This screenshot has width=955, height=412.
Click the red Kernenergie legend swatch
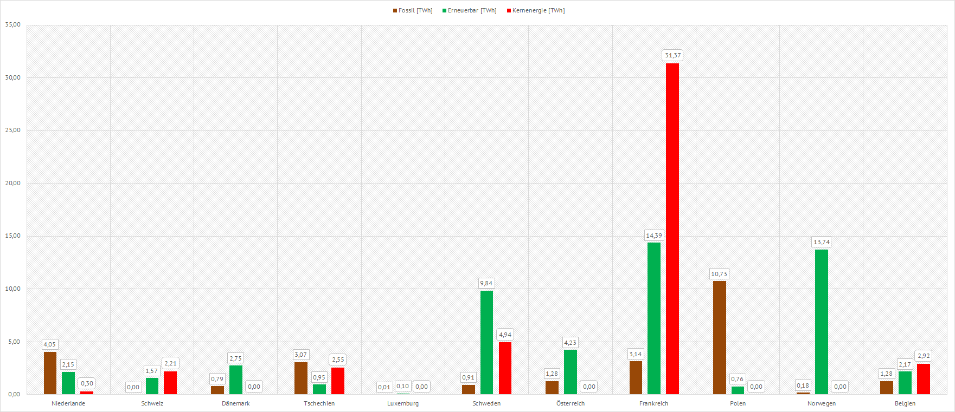click(x=509, y=11)
